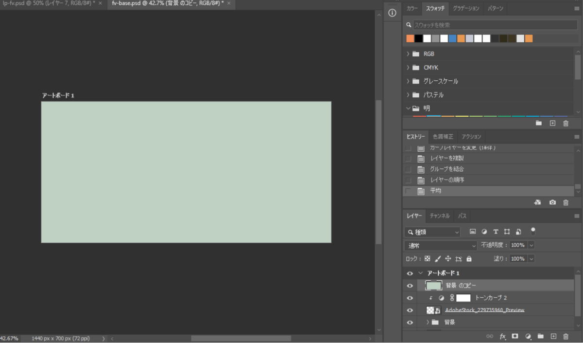Lock all with padlock icon
Image resolution: width=583 pixels, height=343 pixels.
tap(469, 259)
